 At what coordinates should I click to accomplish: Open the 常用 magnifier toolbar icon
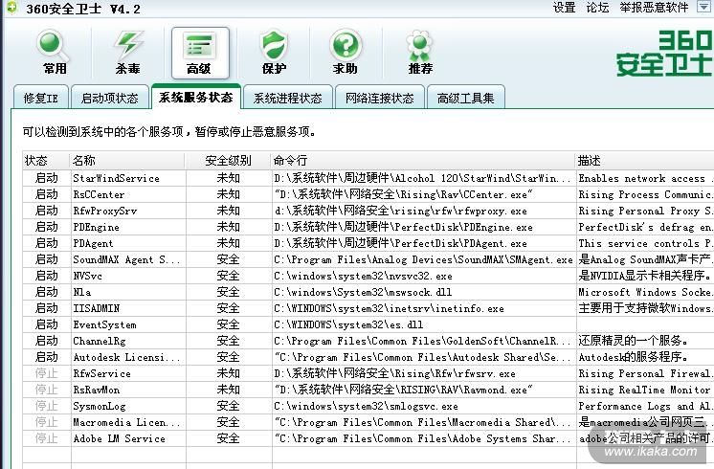pyautogui.click(x=54, y=53)
